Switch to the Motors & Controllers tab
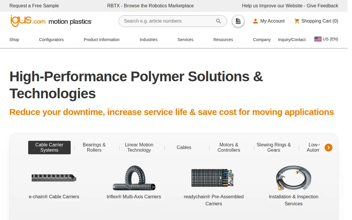The height and width of the screenshot is (220, 352). 229,148
